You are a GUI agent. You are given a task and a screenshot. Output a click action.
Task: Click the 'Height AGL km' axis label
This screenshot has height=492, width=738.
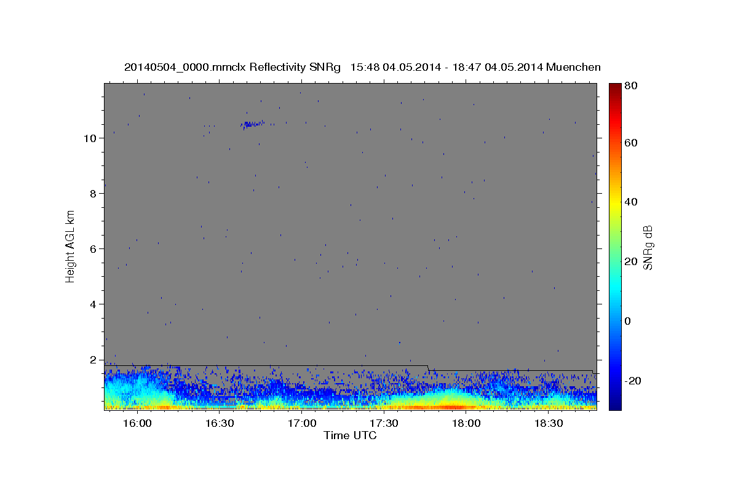71,246
